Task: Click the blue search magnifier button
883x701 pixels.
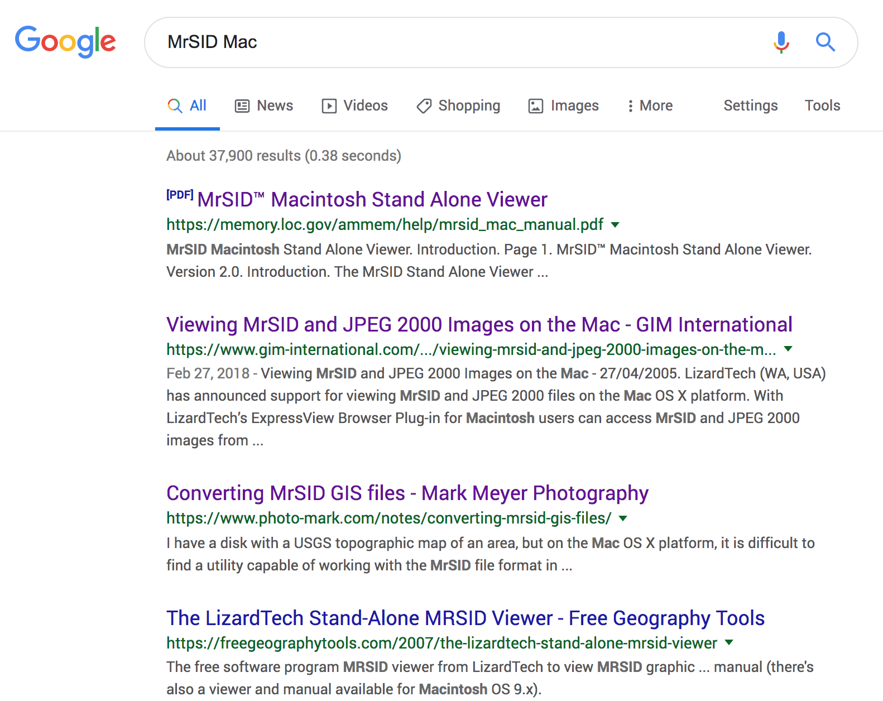Action: click(825, 42)
